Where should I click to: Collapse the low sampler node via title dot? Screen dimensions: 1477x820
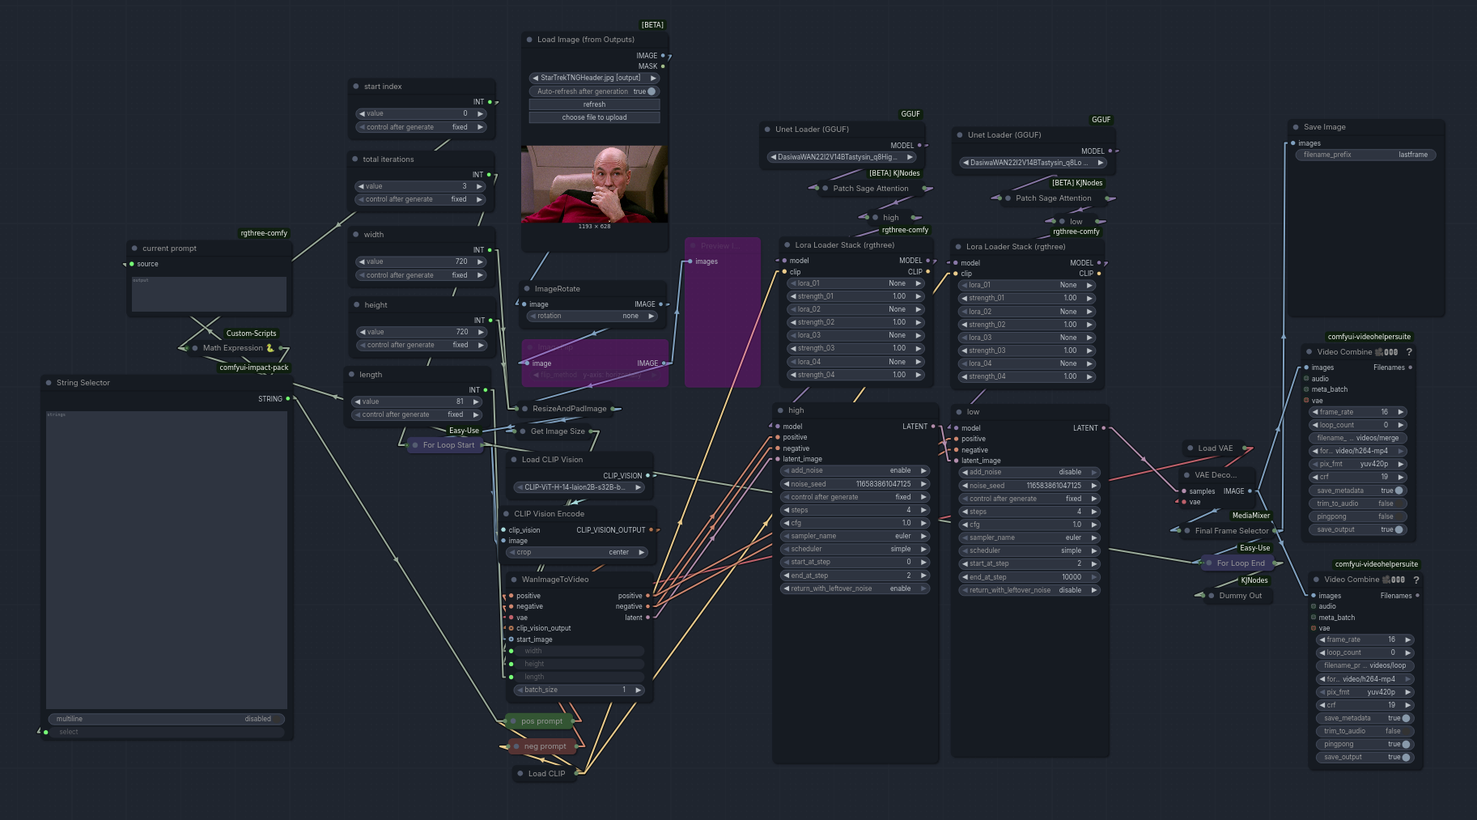[x=959, y=412]
